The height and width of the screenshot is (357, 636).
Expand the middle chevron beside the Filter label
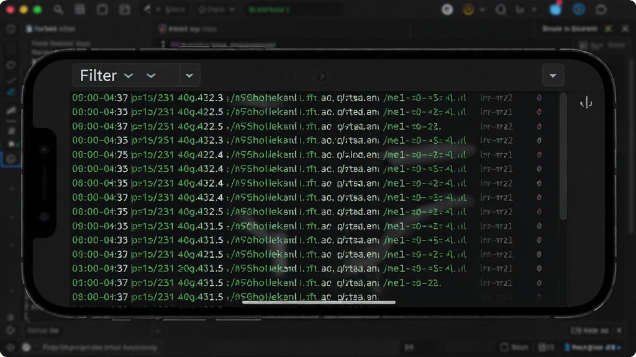(151, 76)
